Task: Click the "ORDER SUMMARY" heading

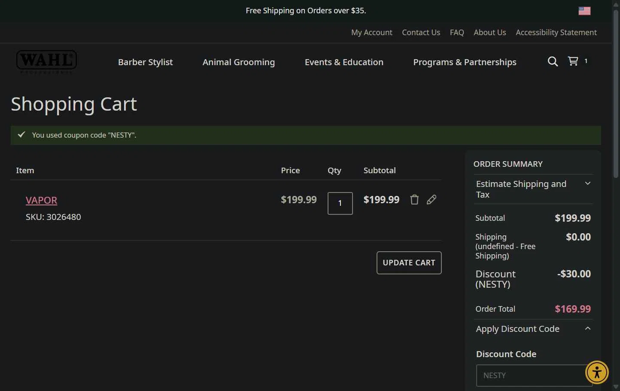Action: pyautogui.click(x=508, y=164)
